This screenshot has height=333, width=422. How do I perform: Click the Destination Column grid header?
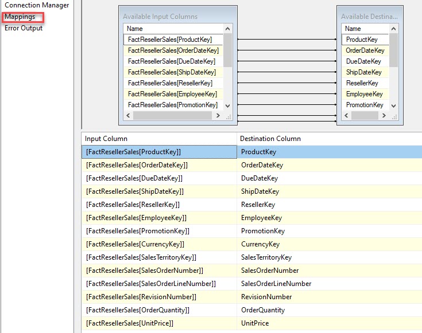pos(329,139)
